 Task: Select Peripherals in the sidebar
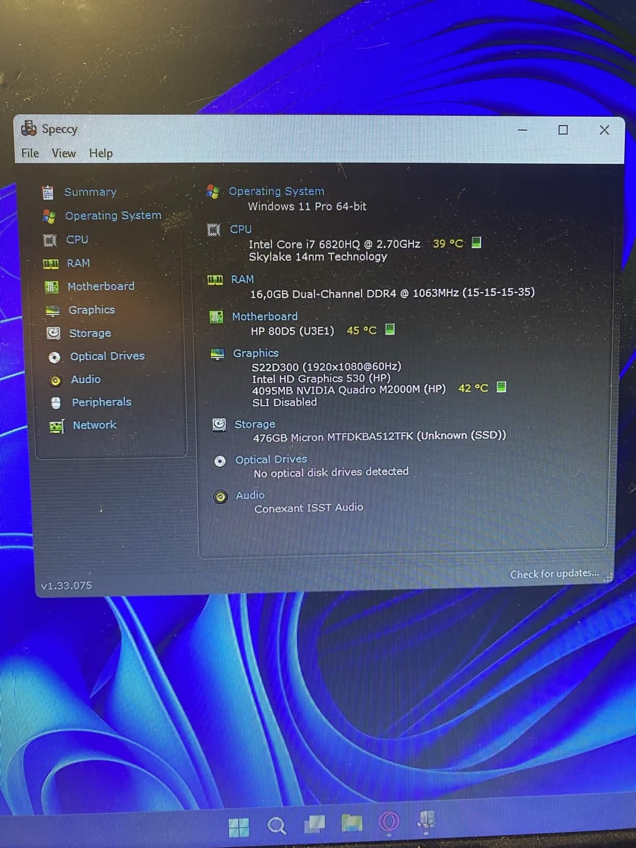coord(102,402)
